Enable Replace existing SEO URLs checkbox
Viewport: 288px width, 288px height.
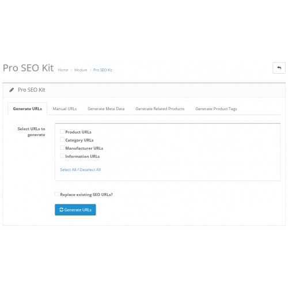coord(57,194)
